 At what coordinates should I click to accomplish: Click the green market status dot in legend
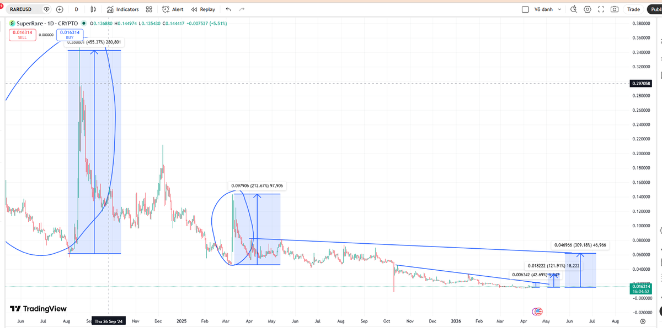pos(84,23)
